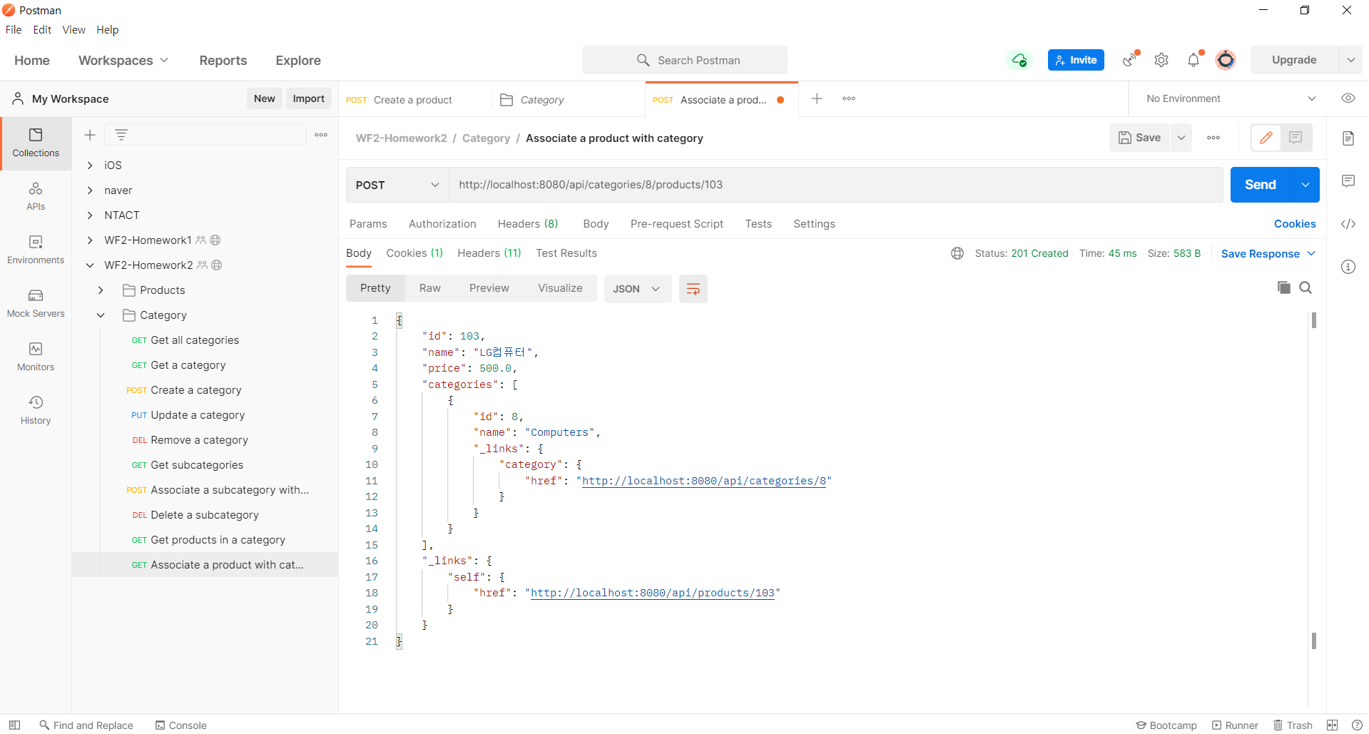Click the network globe icon near Status
The height and width of the screenshot is (734, 1369).
click(x=957, y=253)
